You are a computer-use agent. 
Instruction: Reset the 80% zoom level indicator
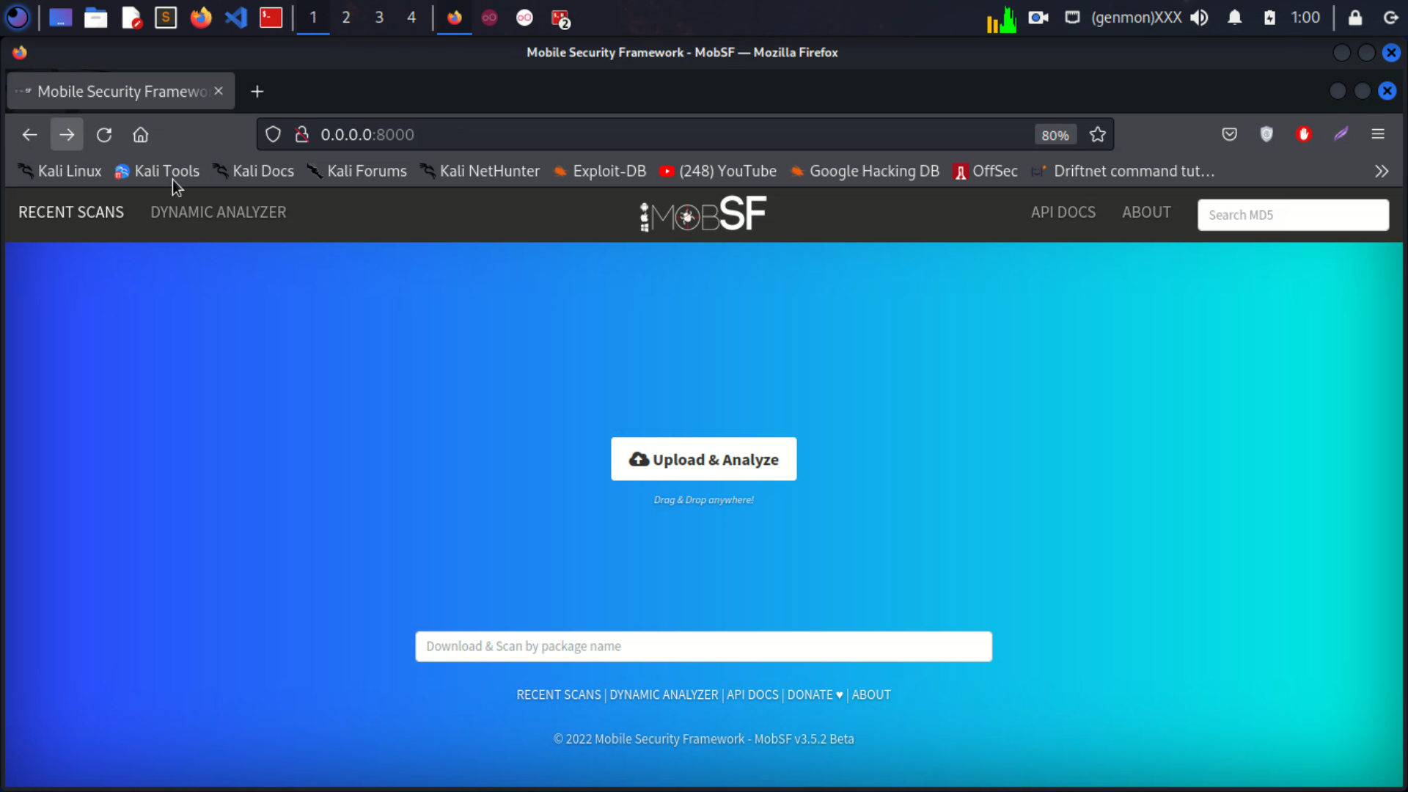click(1055, 135)
